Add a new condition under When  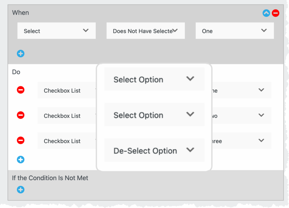coord(21,53)
